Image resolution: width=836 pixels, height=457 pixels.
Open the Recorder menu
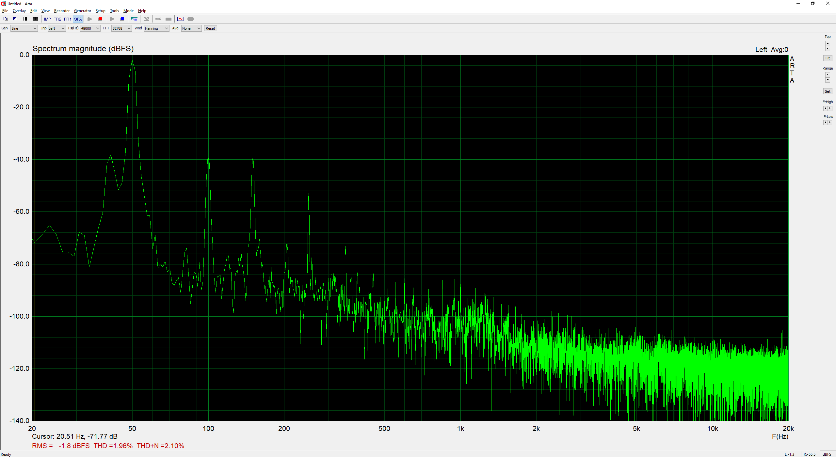(62, 11)
